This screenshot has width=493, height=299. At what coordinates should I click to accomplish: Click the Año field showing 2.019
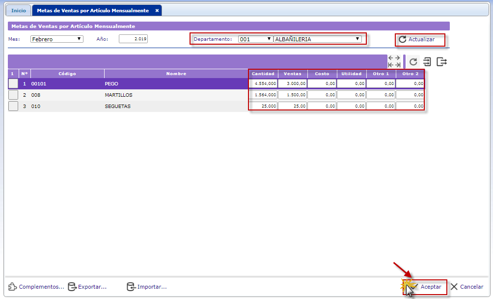[133, 39]
